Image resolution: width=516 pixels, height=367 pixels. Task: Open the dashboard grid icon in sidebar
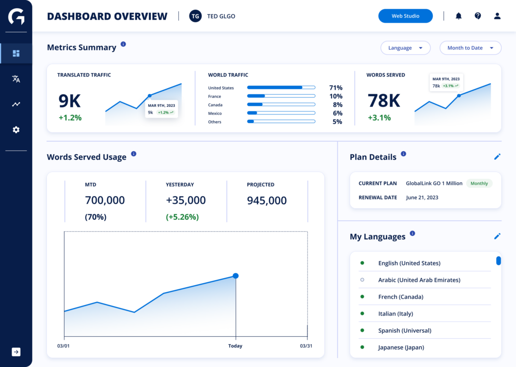(16, 53)
